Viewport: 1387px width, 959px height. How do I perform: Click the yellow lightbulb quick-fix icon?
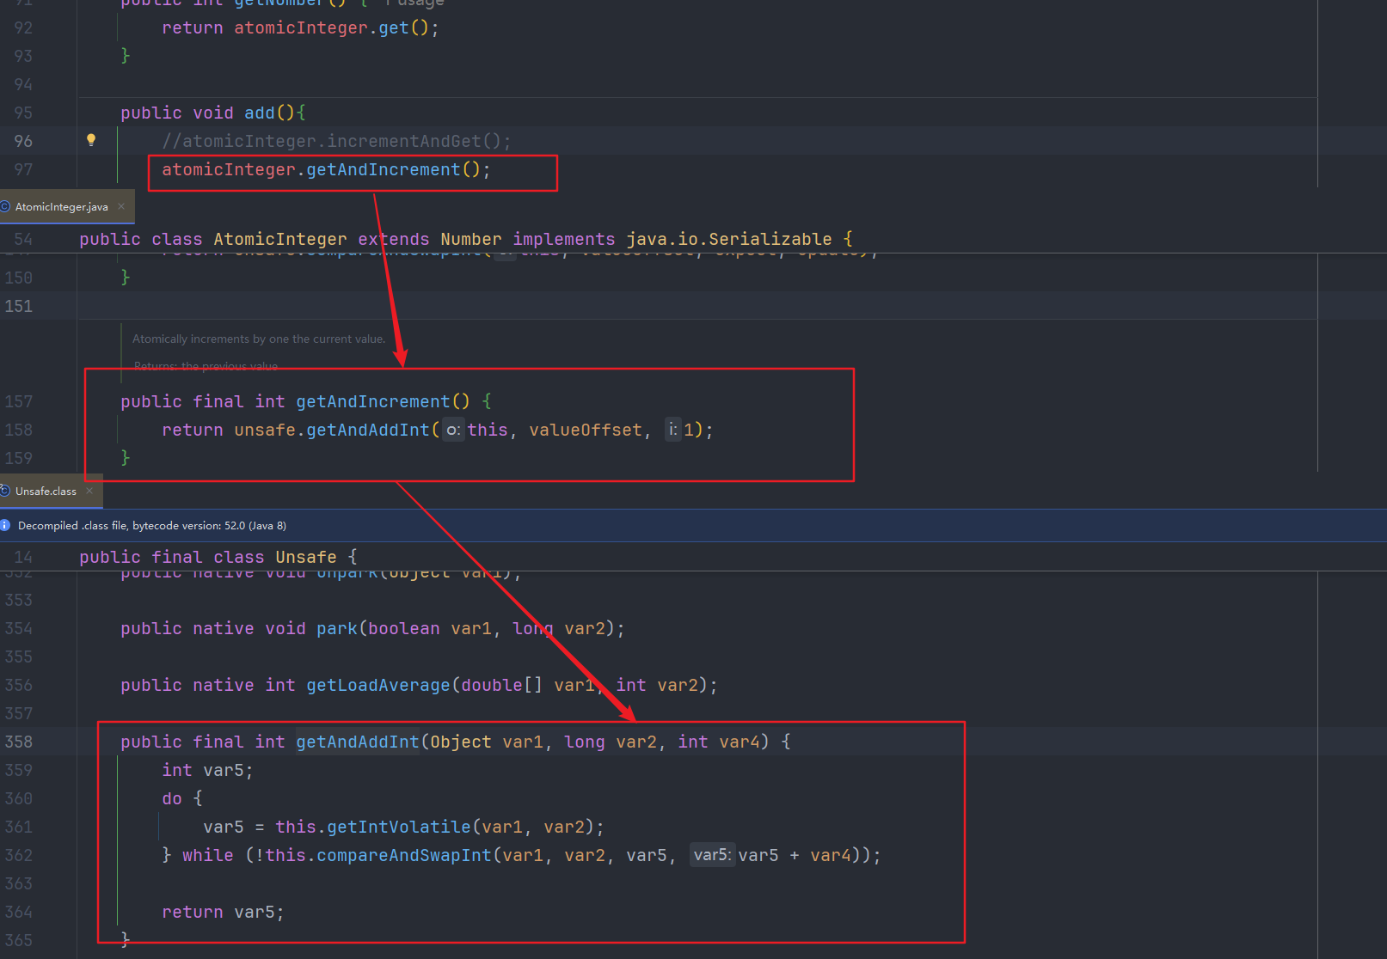pos(91,140)
